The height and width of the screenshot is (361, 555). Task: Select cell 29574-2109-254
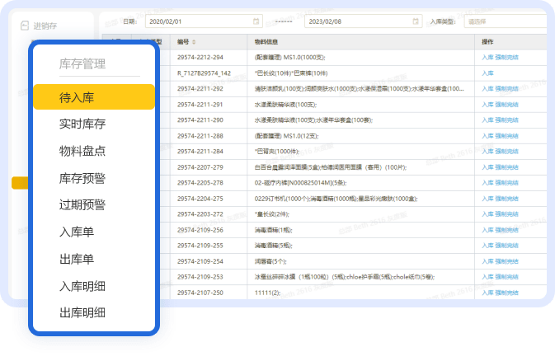point(200,261)
